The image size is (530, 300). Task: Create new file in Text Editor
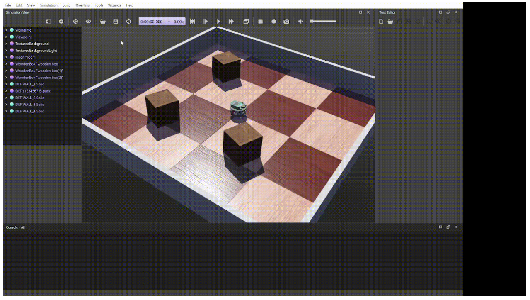(381, 22)
